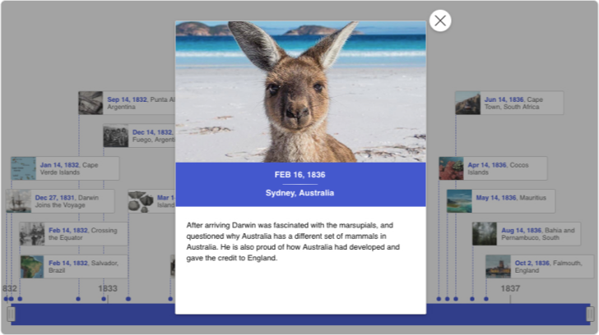Image resolution: width=599 pixels, height=335 pixels.
Task: Open the Oct 2, 1836 Falmouth, England card
Action: click(540, 267)
